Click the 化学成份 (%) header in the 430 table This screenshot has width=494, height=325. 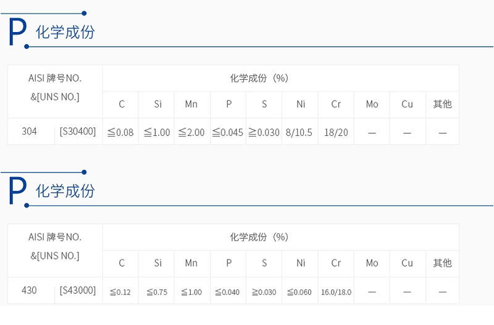[x=259, y=237]
